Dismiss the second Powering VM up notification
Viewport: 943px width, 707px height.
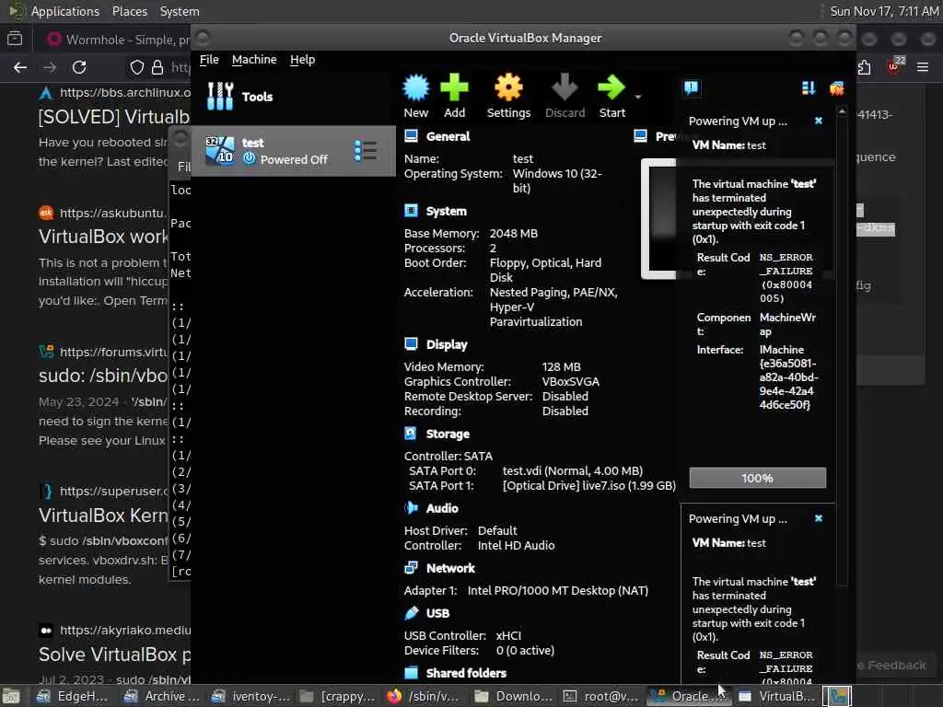pos(819,518)
